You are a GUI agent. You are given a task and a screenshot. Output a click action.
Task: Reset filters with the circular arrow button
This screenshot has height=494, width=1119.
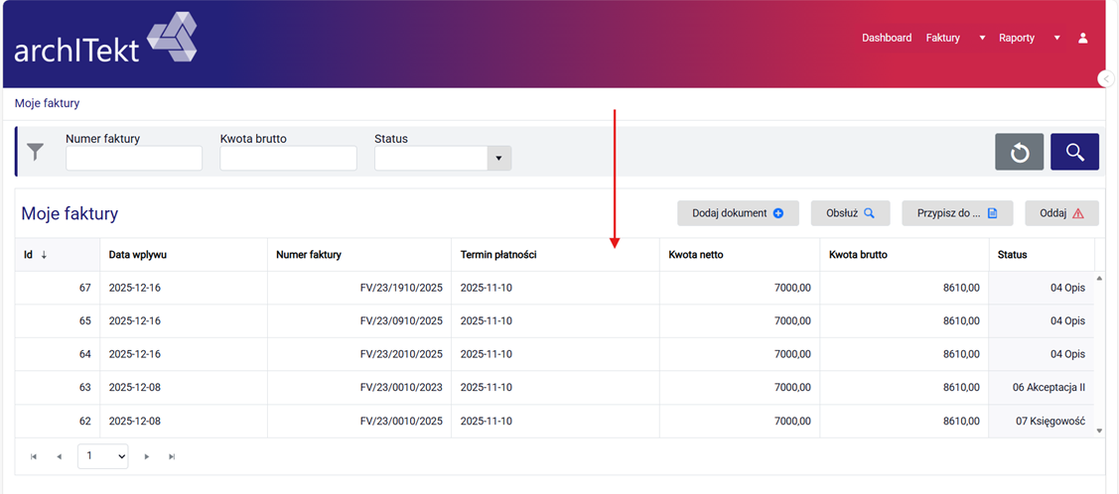click(x=1019, y=151)
